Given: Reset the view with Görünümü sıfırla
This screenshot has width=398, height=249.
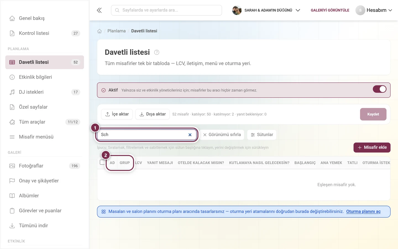Looking at the screenshot, I should pyautogui.click(x=222, y=135).
